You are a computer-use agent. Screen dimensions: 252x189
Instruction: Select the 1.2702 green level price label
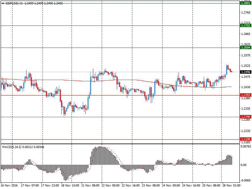coord(246,26)
